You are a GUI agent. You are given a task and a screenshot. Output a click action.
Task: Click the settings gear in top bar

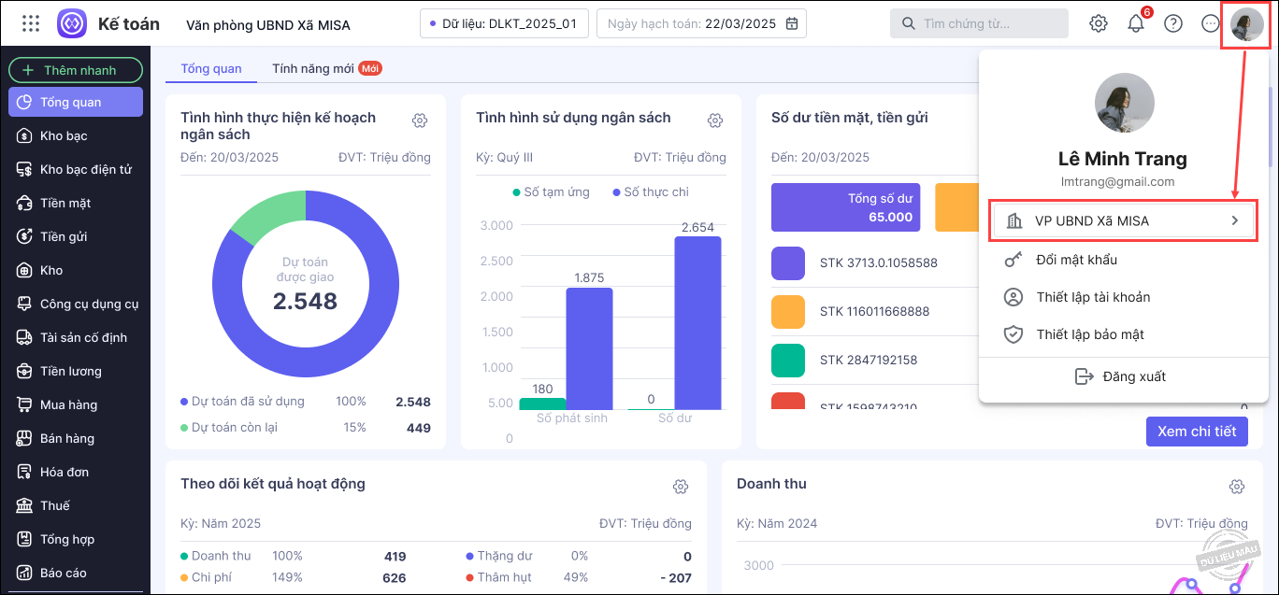coord(1099,23)
